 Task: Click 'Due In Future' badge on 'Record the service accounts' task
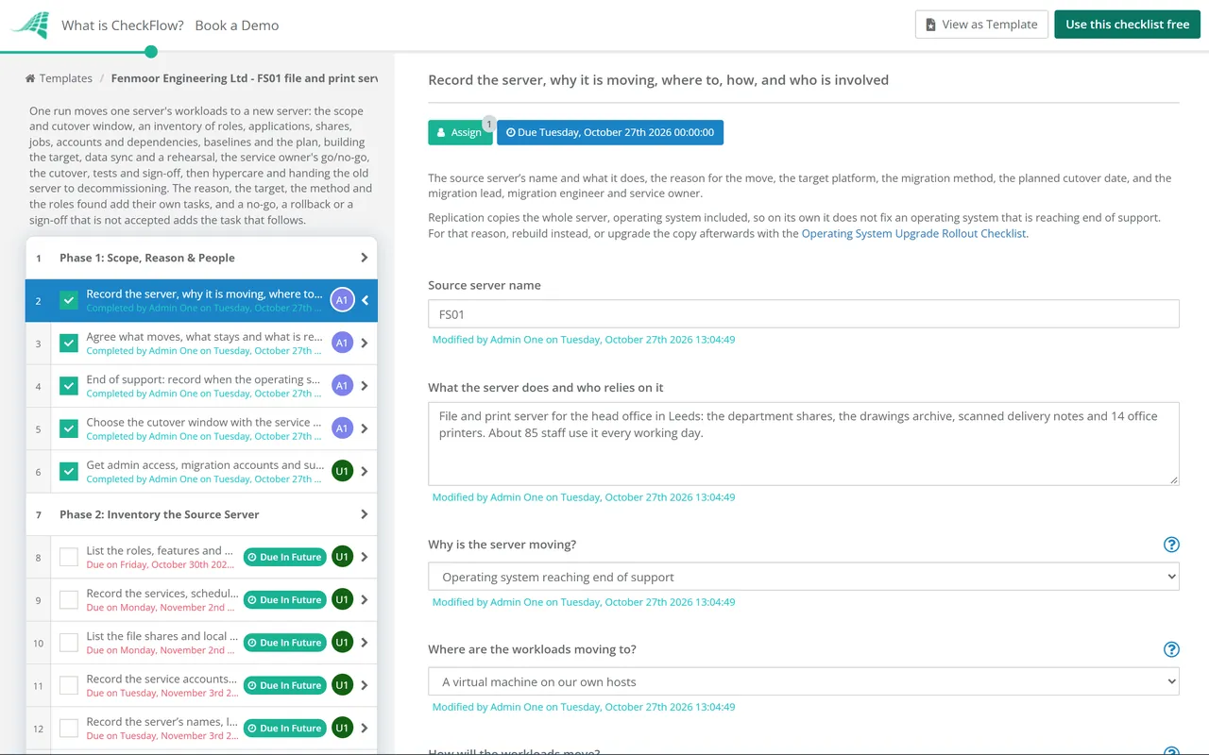(284, 685)
